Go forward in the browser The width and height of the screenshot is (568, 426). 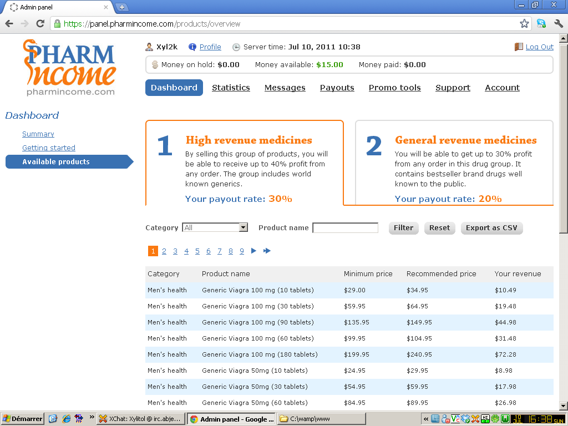24,24
